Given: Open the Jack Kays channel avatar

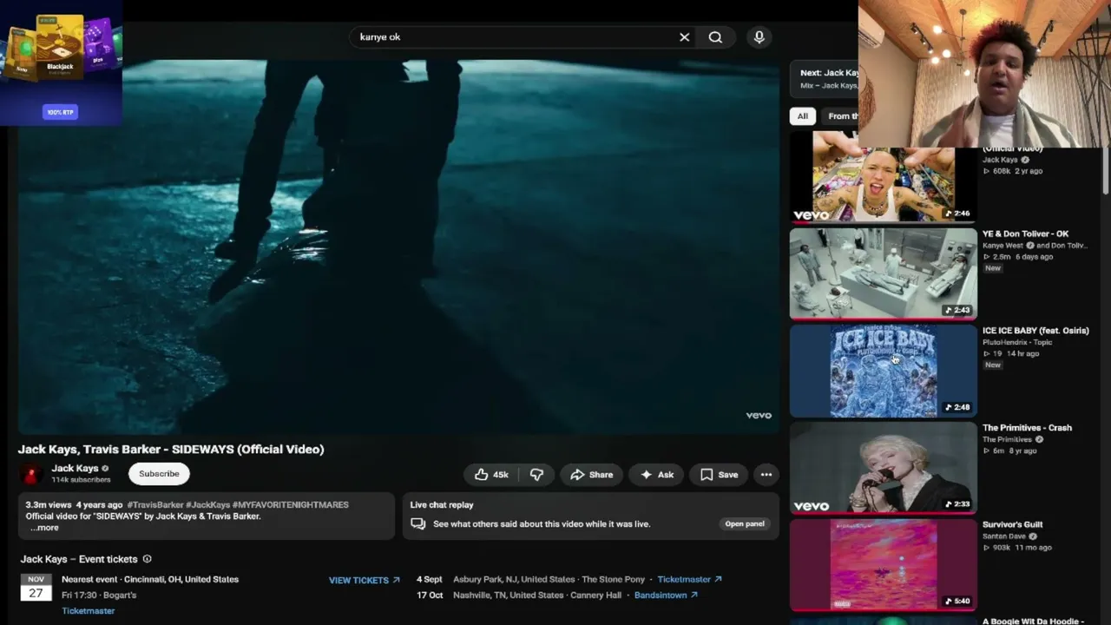Looking at the screenshot, I should [x=31, y=474].
